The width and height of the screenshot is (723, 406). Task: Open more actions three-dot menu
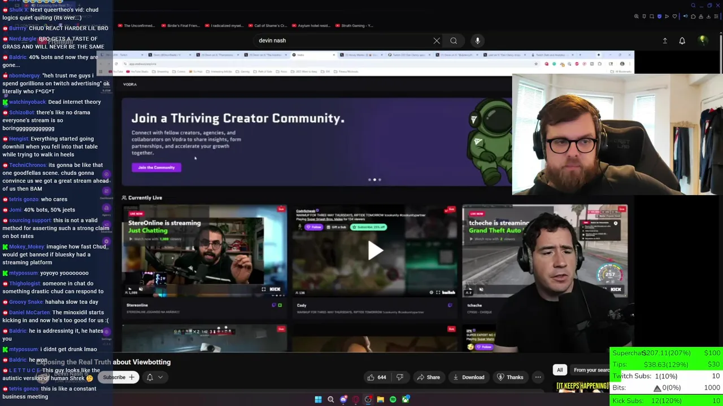(538, 377)
